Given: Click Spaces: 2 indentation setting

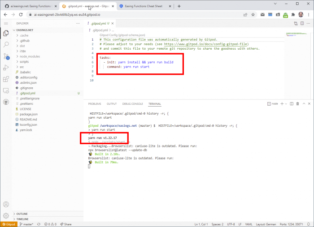Looking at the screenshot, I should point(217,224).
